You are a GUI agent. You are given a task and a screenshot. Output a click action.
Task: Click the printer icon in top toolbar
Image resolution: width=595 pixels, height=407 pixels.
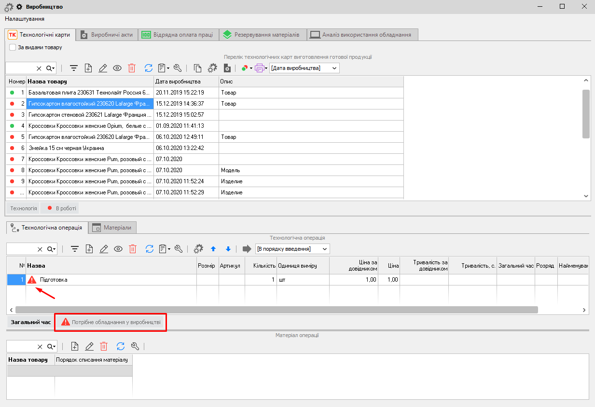pyautogui.click(x=259, y=68)
